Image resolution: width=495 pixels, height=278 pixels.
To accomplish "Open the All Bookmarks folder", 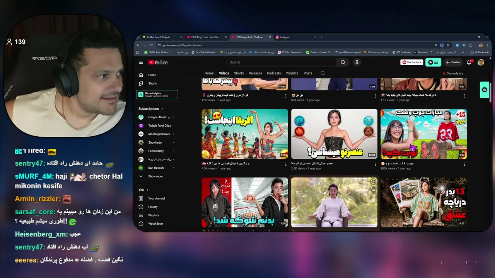I will tap(480, 52).
